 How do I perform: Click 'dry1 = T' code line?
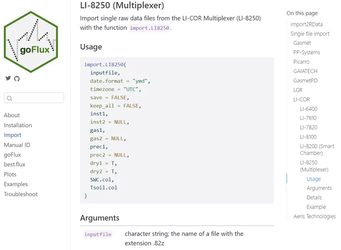point(103,163)
